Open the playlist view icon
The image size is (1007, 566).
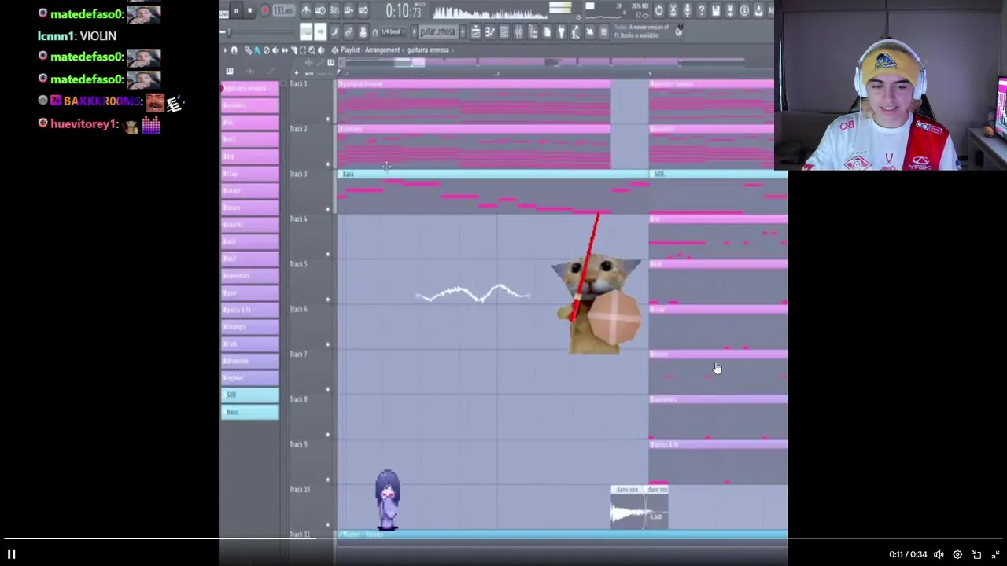pyautogui.click(x=475, y=31)
